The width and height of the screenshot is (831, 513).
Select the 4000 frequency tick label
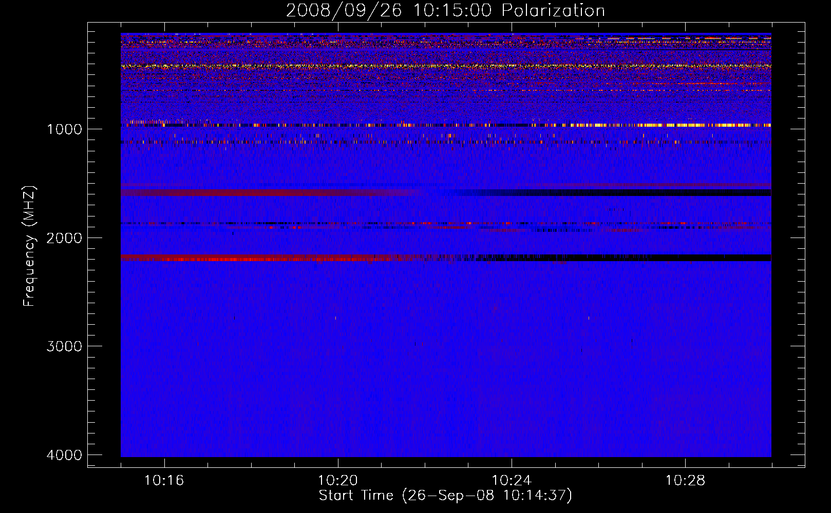coord(64,455)
